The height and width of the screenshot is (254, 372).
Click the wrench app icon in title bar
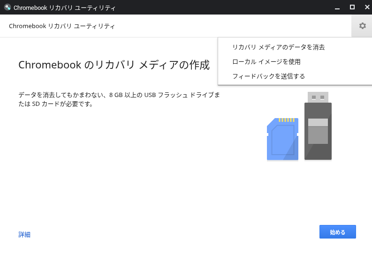pos(8,7)
